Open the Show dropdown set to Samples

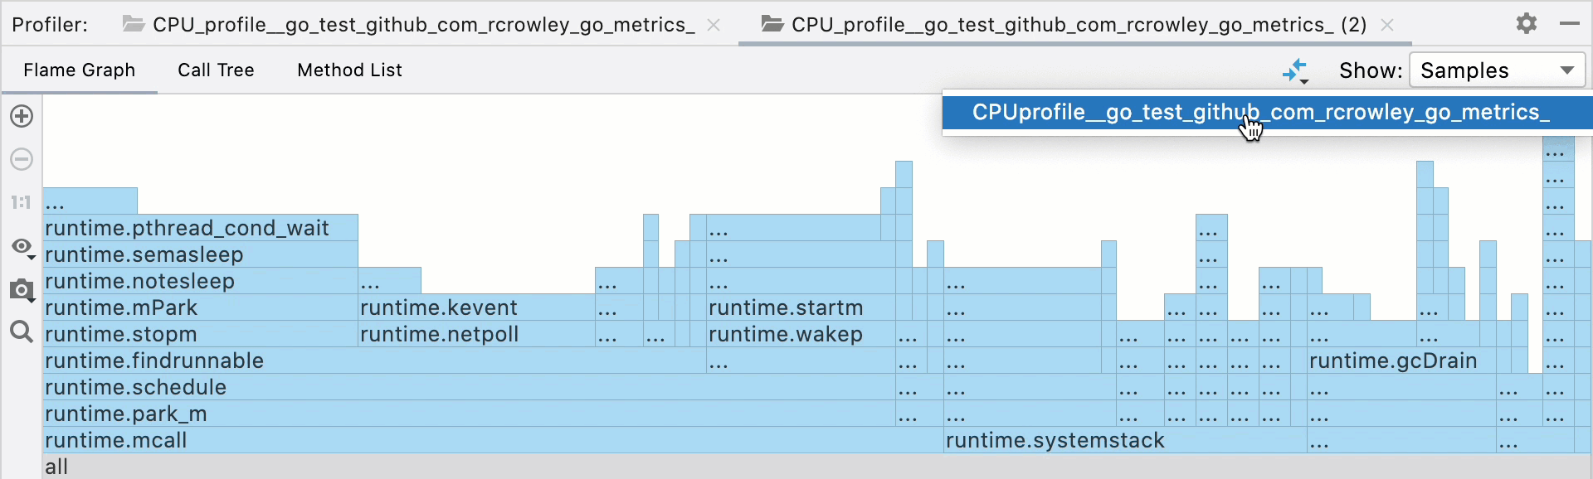1496,70
